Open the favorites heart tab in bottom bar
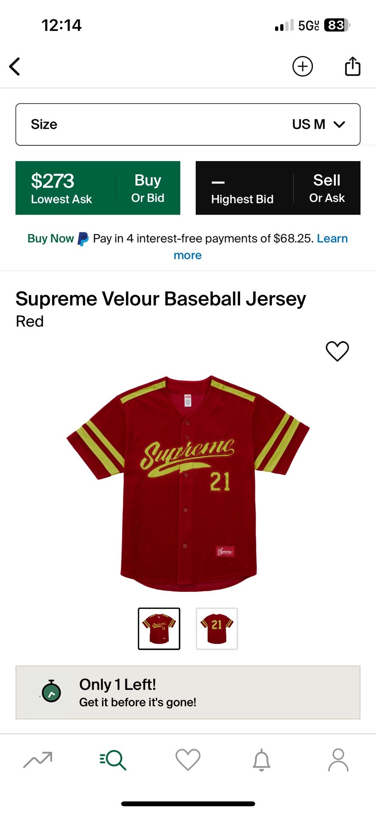The width and height of the screenshot is (376, 814). click(188, 760)
